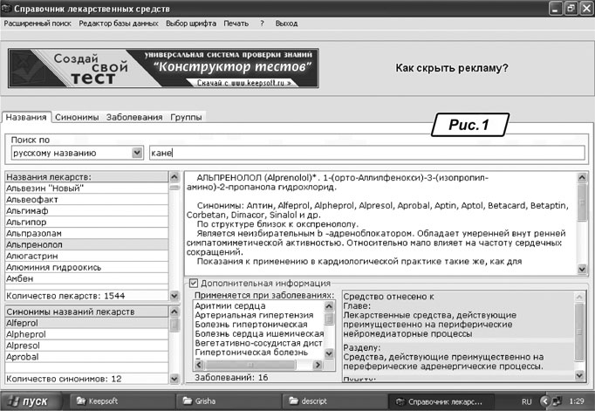595x411 pixels.
Task: Click the Пуск start button
Action: (32, 401)
